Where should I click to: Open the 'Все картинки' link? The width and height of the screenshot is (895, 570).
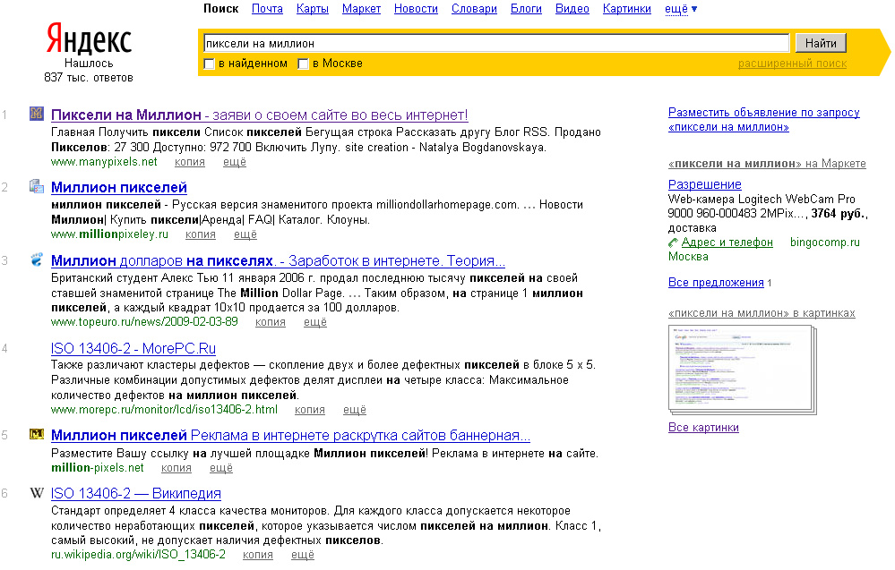point(703,428)
